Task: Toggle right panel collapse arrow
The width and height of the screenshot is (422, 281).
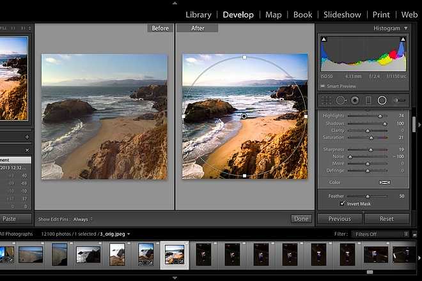Action: click(419, 125)
